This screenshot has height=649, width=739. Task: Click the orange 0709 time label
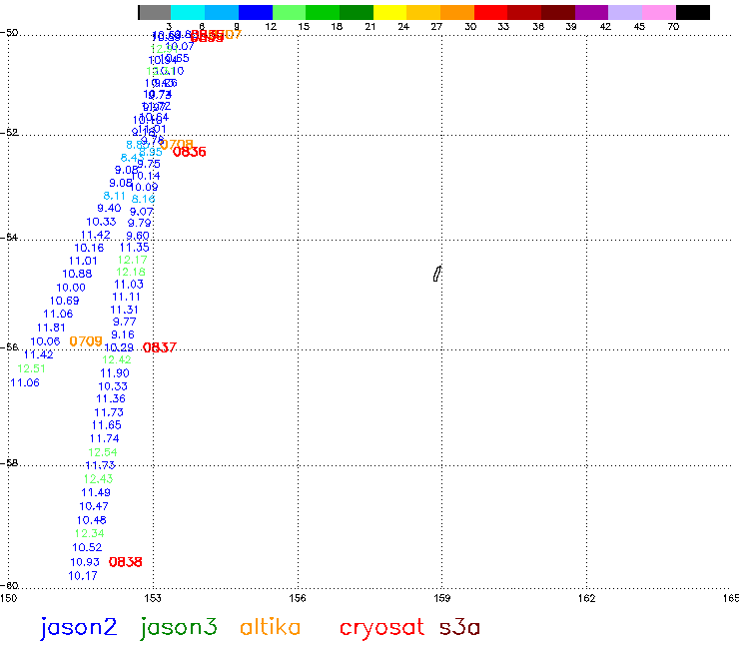click(x=86, y=341)
